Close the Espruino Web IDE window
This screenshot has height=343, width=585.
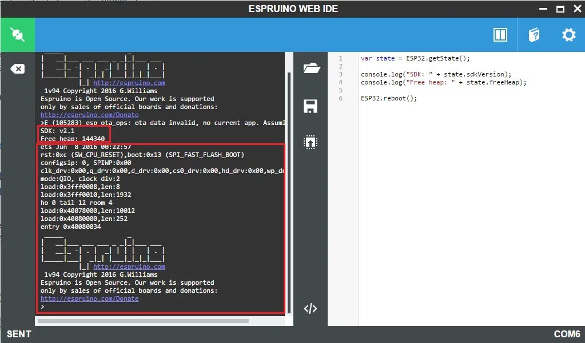[x=577, y=9]
